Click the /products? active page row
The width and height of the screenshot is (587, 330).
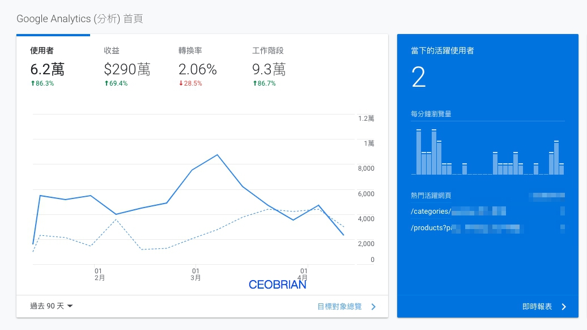click(488, 228)
